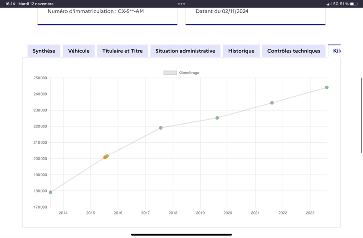
Task: Click the 2015 x-axis label
Action: click(90, 213)
